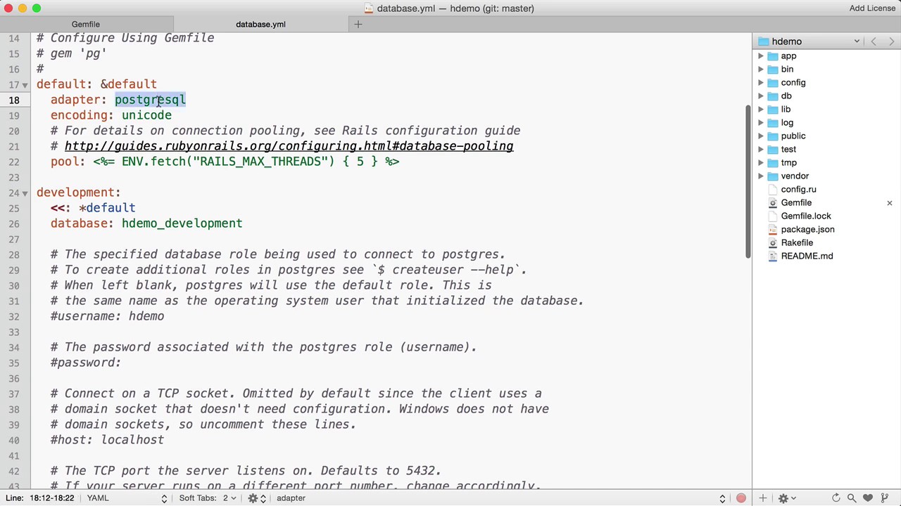Click the hdemo folder icon in header

tap(764, 41)
